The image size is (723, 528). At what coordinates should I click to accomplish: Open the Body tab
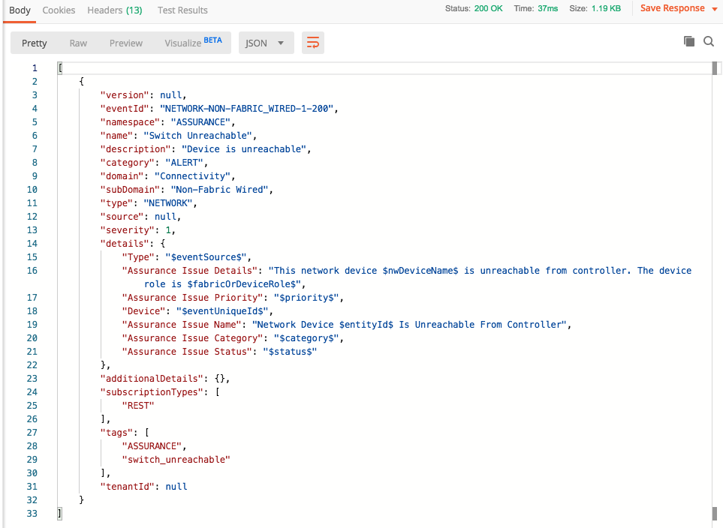pos(20,10)
